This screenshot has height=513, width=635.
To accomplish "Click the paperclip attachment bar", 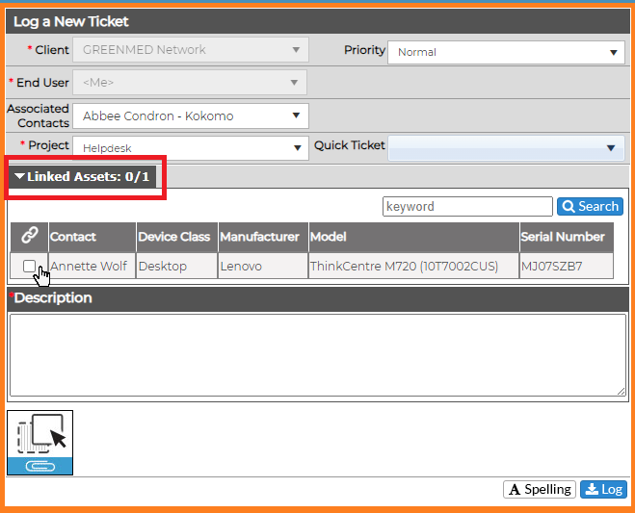I will click(40, 466).
